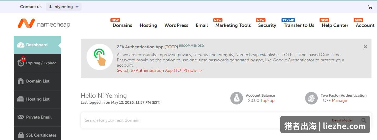Open the Security menu

[267, 25]
